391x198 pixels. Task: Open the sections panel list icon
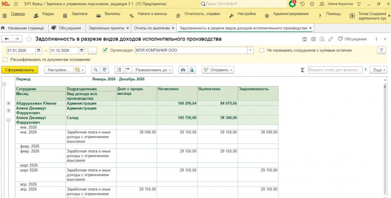tap(5, 16)
